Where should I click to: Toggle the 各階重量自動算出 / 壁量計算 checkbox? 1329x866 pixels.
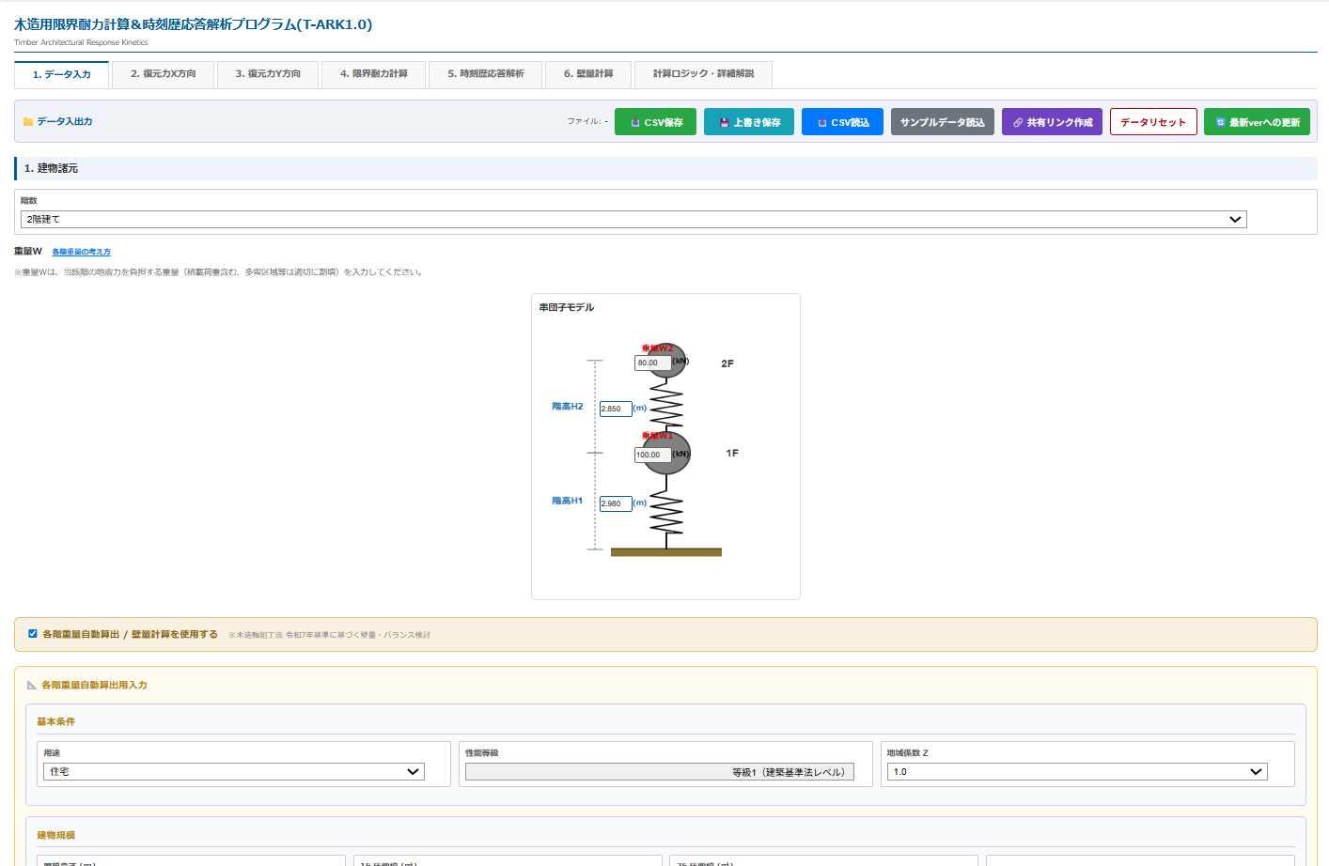(33, 634)
